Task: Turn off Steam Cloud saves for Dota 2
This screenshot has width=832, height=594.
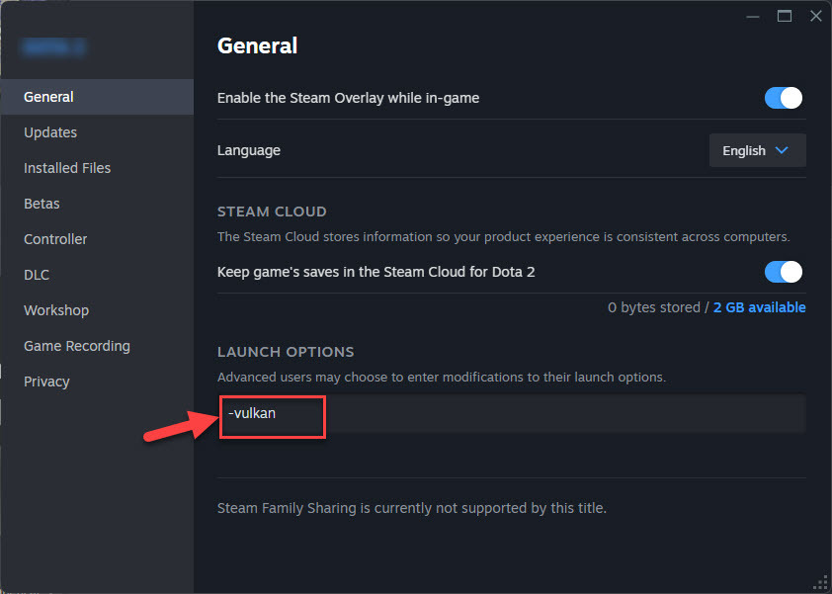Action: pyautogui.click(x=783, y=272)
